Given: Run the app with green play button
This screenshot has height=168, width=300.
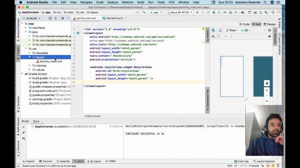Looking at the screenshot, I should (x=197, y=13).
